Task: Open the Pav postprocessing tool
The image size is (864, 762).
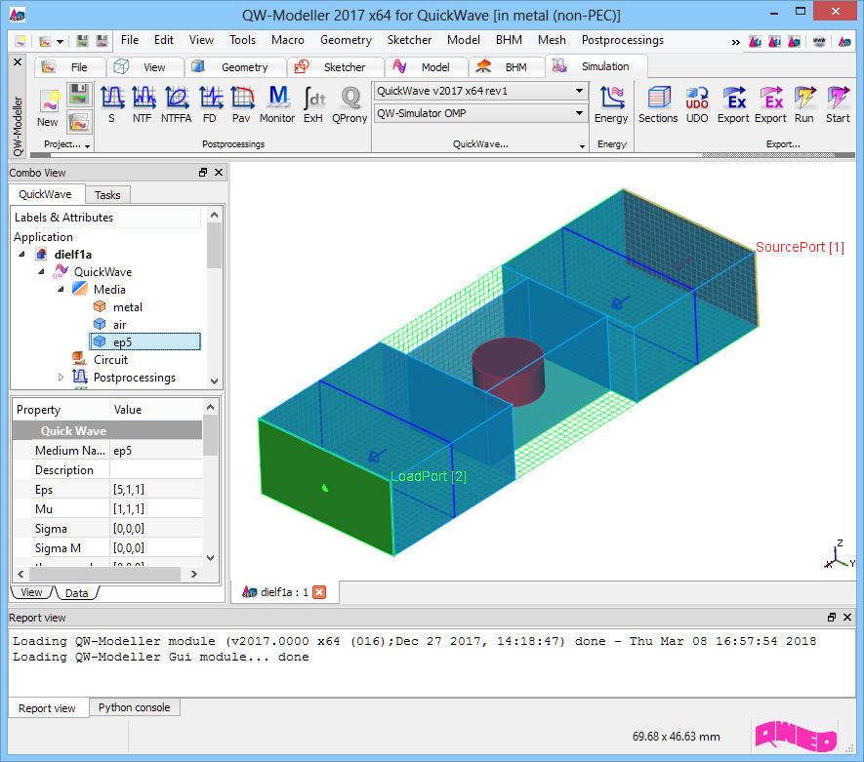Action: (241, 101)
